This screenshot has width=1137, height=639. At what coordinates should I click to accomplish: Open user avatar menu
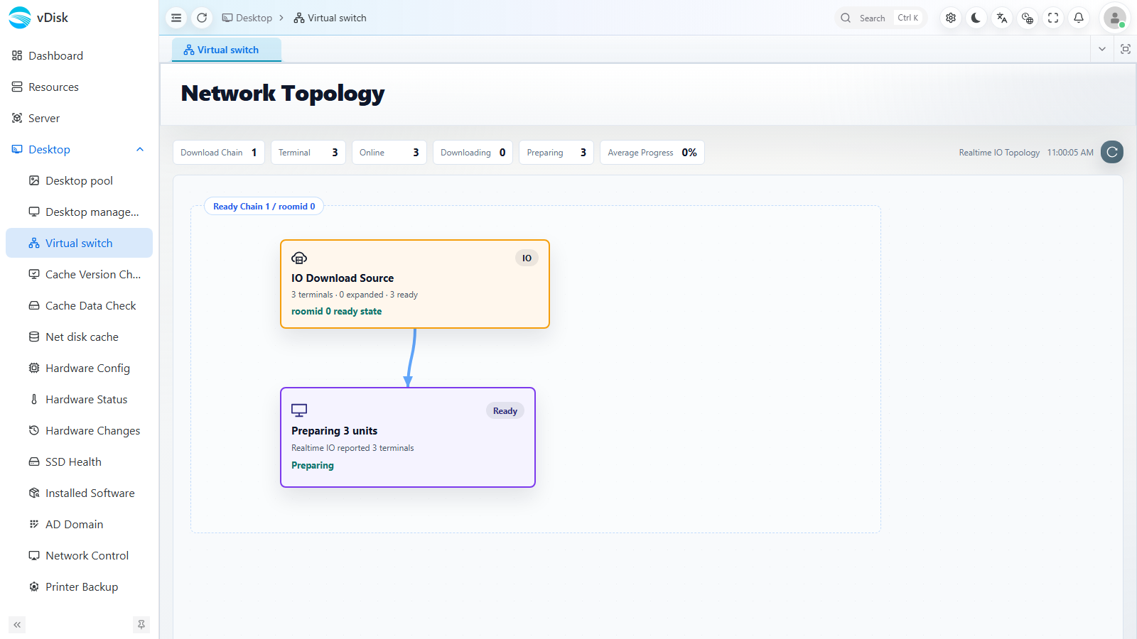[1115, 18]
